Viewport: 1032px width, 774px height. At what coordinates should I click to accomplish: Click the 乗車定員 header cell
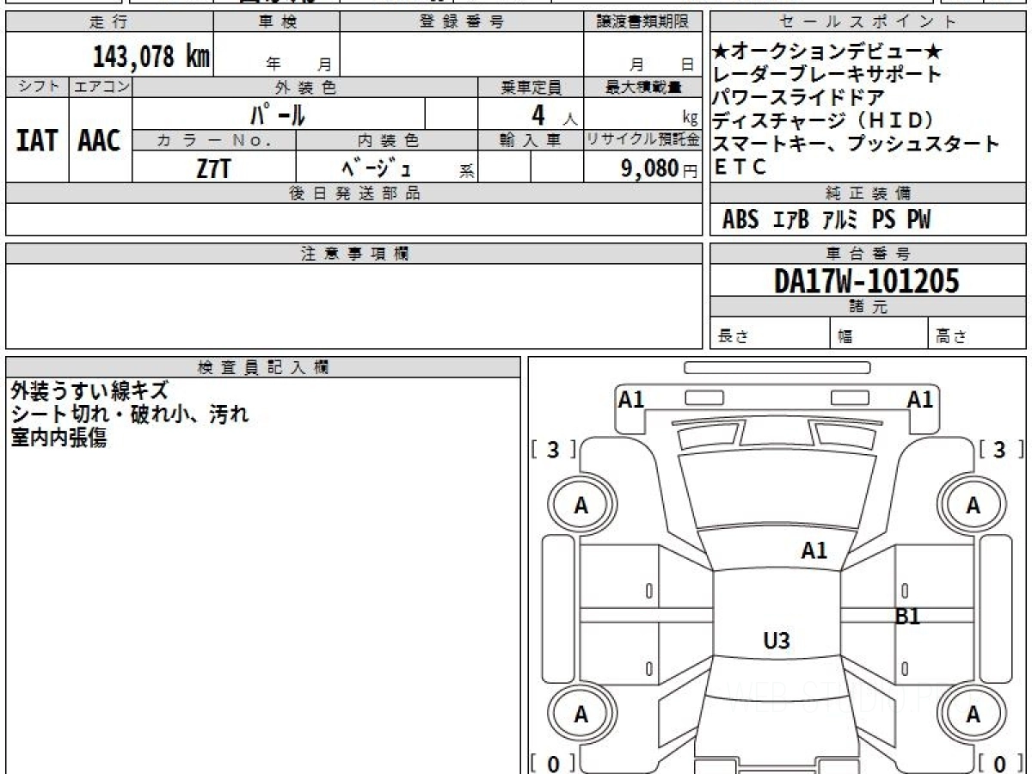(x=531, y=87)
